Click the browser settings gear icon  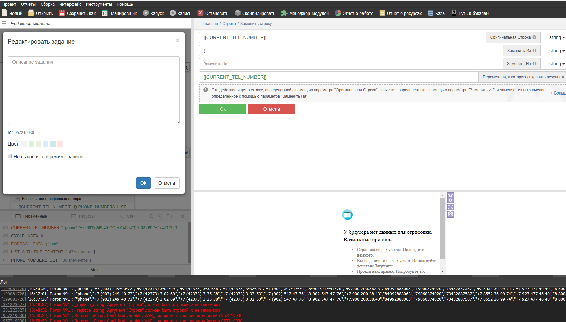click(450, 214)
